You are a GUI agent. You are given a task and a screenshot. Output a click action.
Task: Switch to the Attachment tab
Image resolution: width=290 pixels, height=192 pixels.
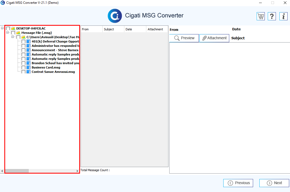click(x=214, y=38)
